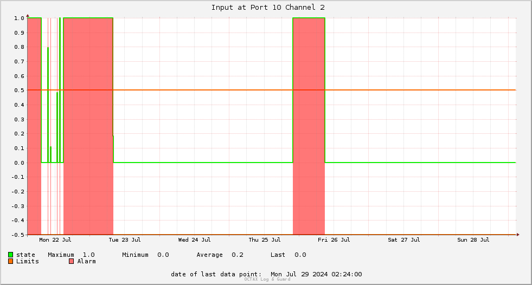The image size is (532, 285).
Task: Click the y-axis label -0.5
Action: pos(18,235)
